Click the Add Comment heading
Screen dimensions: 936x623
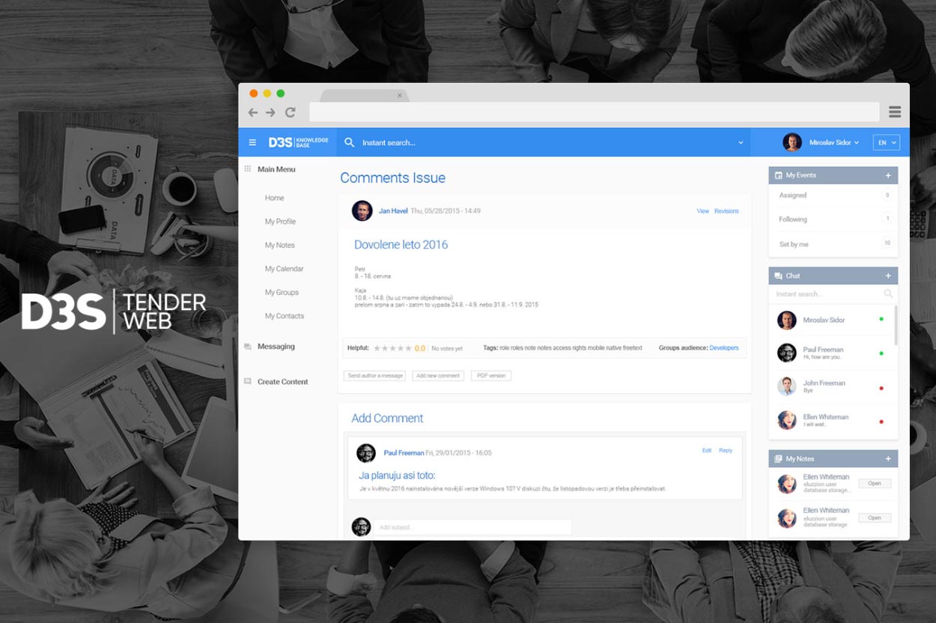387,419
